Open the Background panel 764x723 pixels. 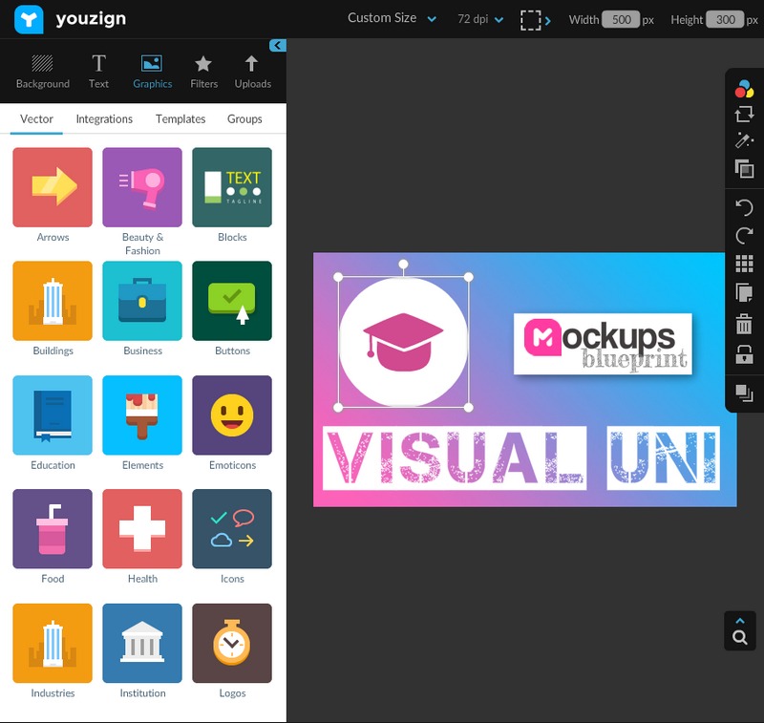(42, 72)
